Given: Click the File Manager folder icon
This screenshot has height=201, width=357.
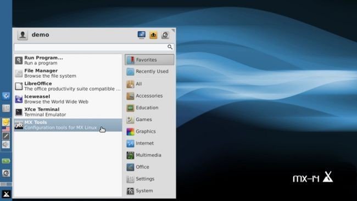Looking at the screenshot, I should coord(19,74).
